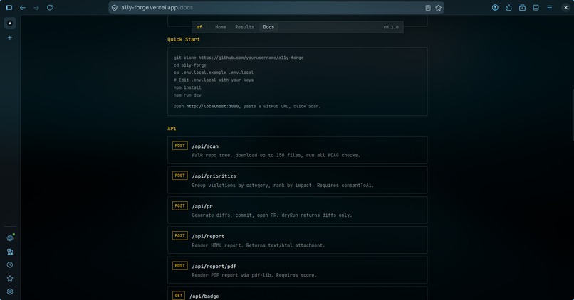Go back with the left arrow
This screenshot has width=574, height=300.
23,7
